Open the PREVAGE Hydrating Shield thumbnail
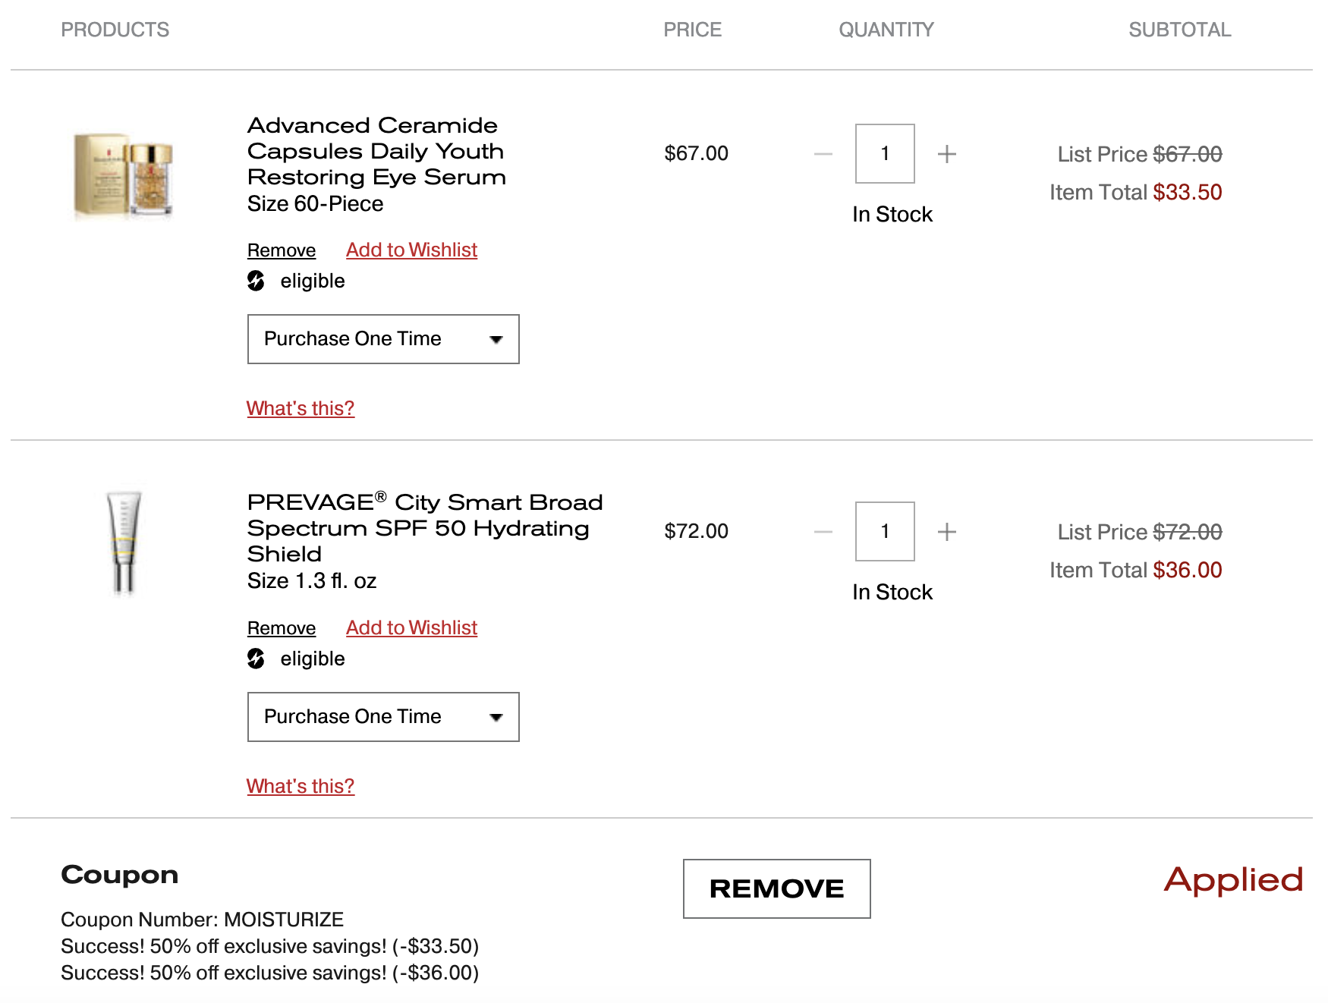The width and height of the screenshot is (1328, 1003). pos(124,542)
